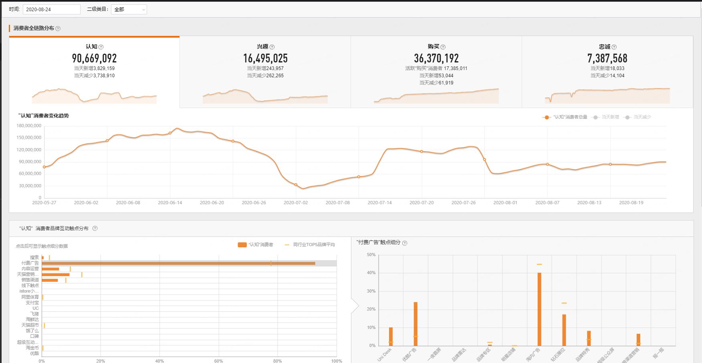Click the help icon beside 忠诚

614,47
